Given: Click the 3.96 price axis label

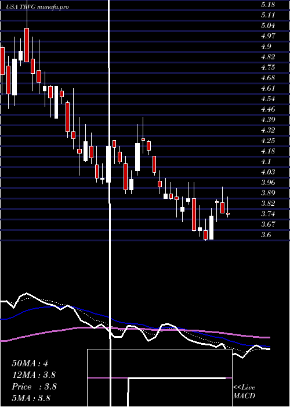Looking at the screenshot, I should click(x=268, y=183).
